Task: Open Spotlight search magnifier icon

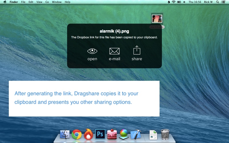Action: click(x=217, y=2)
